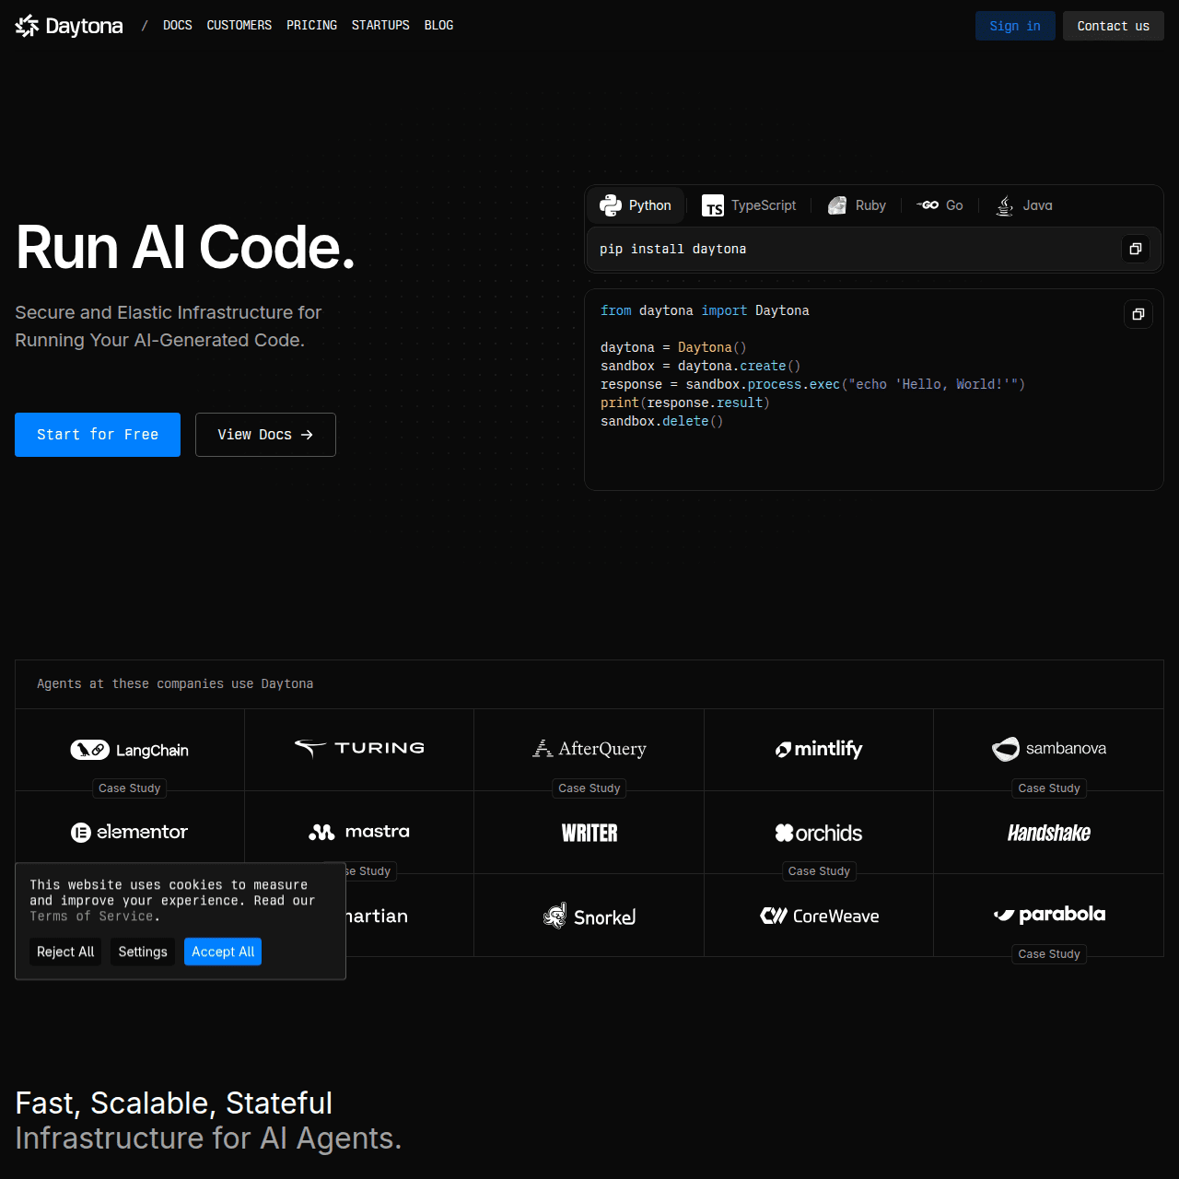Copy the pip install daytona command

(x=1136, y=249)
